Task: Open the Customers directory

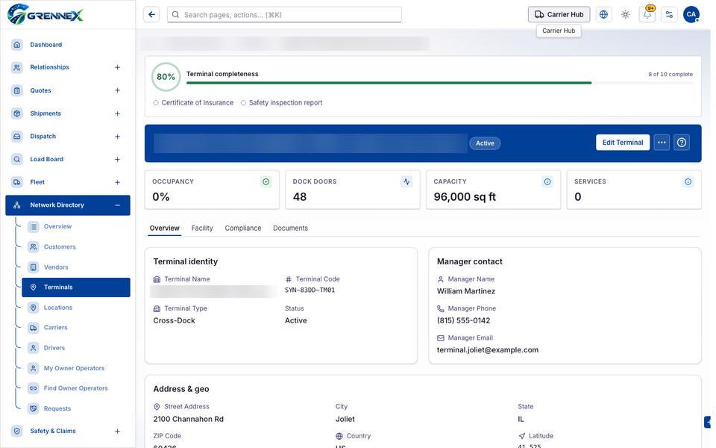Action: click(x=76, y=247)
